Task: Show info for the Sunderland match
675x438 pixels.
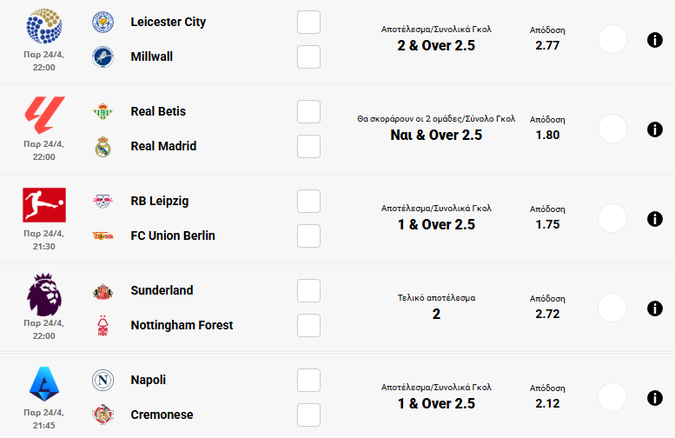Action: point(655,309)
